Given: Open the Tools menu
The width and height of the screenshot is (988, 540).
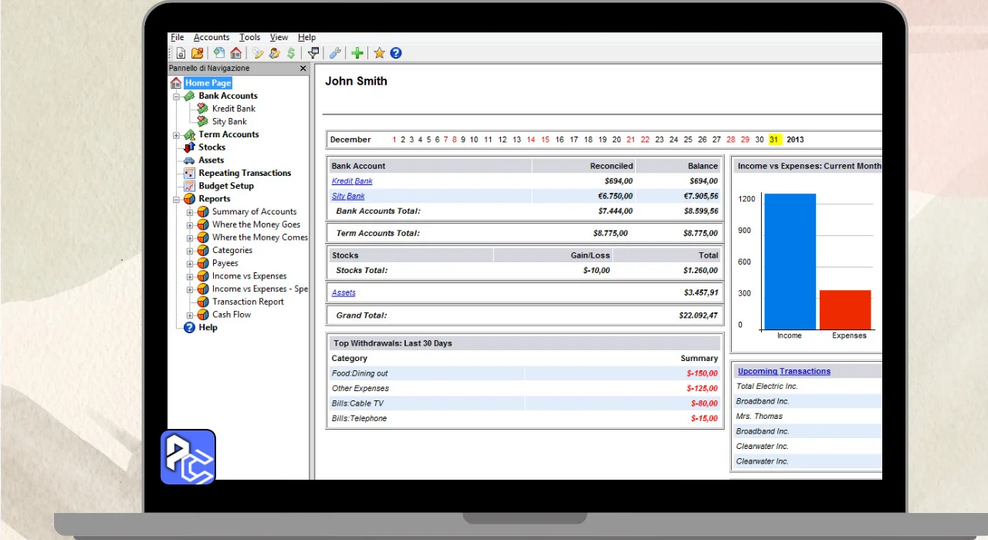Looking at the screenshot, I should tap(249, 37).
